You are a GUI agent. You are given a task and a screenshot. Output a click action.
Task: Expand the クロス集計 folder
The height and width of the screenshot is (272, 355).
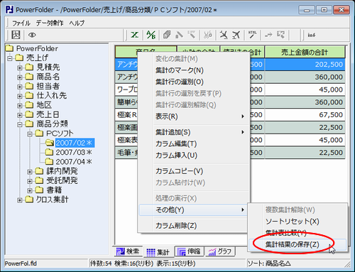(20, 200)
